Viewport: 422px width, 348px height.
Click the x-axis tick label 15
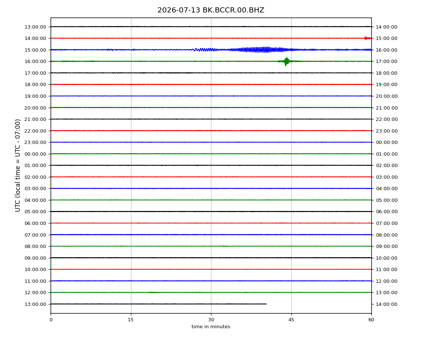pos(131,320)
